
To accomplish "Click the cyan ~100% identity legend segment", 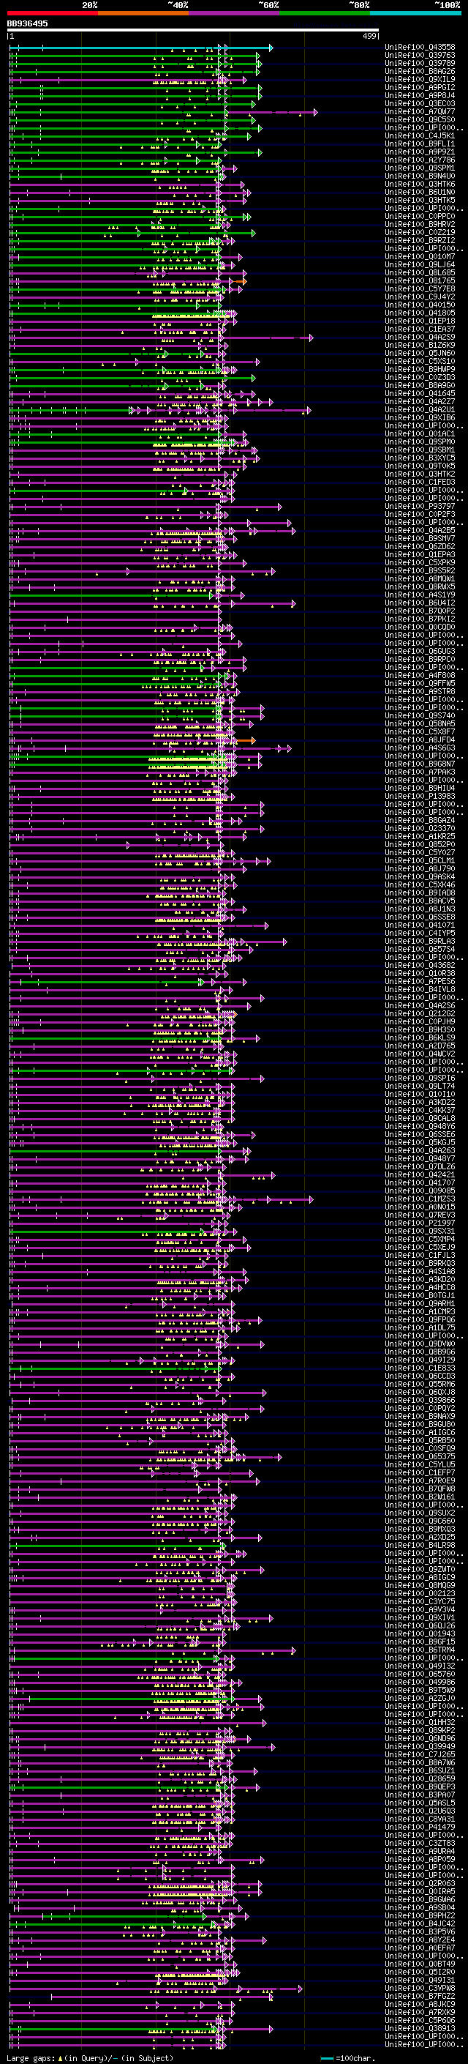I will click(415, 13).
